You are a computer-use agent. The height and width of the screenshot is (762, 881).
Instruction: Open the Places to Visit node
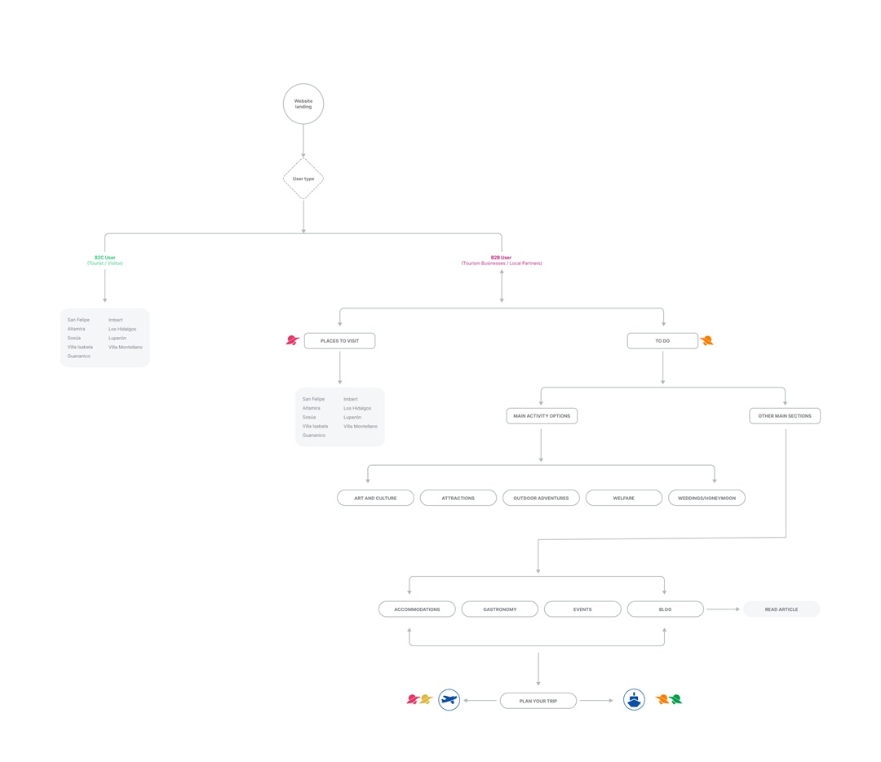(340, 340)
